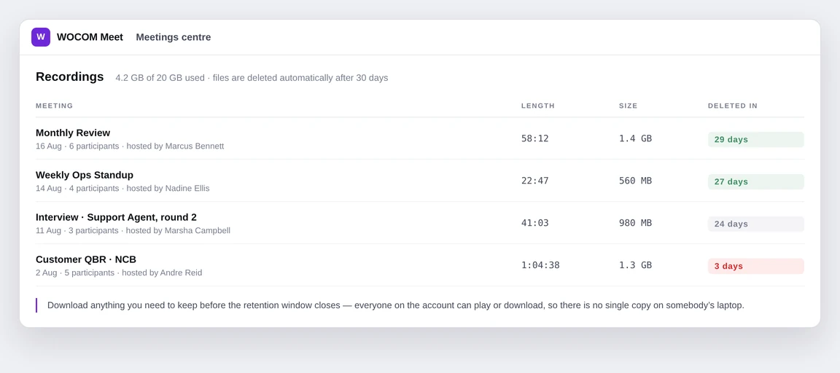Click the download retention notice text
This screenshot has width=840, height=373.
396,305
